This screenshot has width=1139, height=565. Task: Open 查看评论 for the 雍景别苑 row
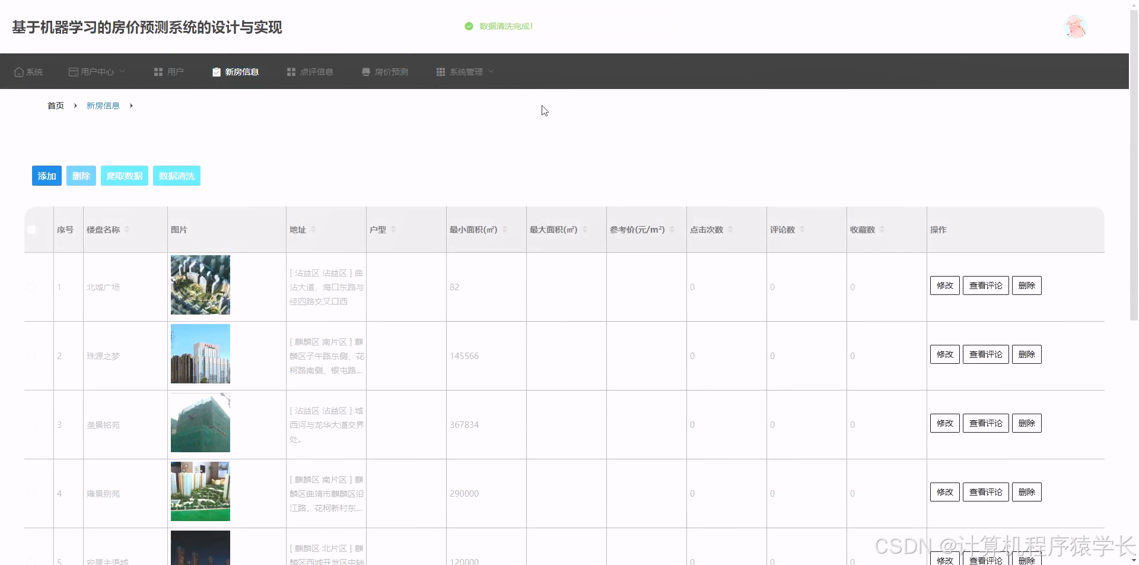(x=986, y=492)
